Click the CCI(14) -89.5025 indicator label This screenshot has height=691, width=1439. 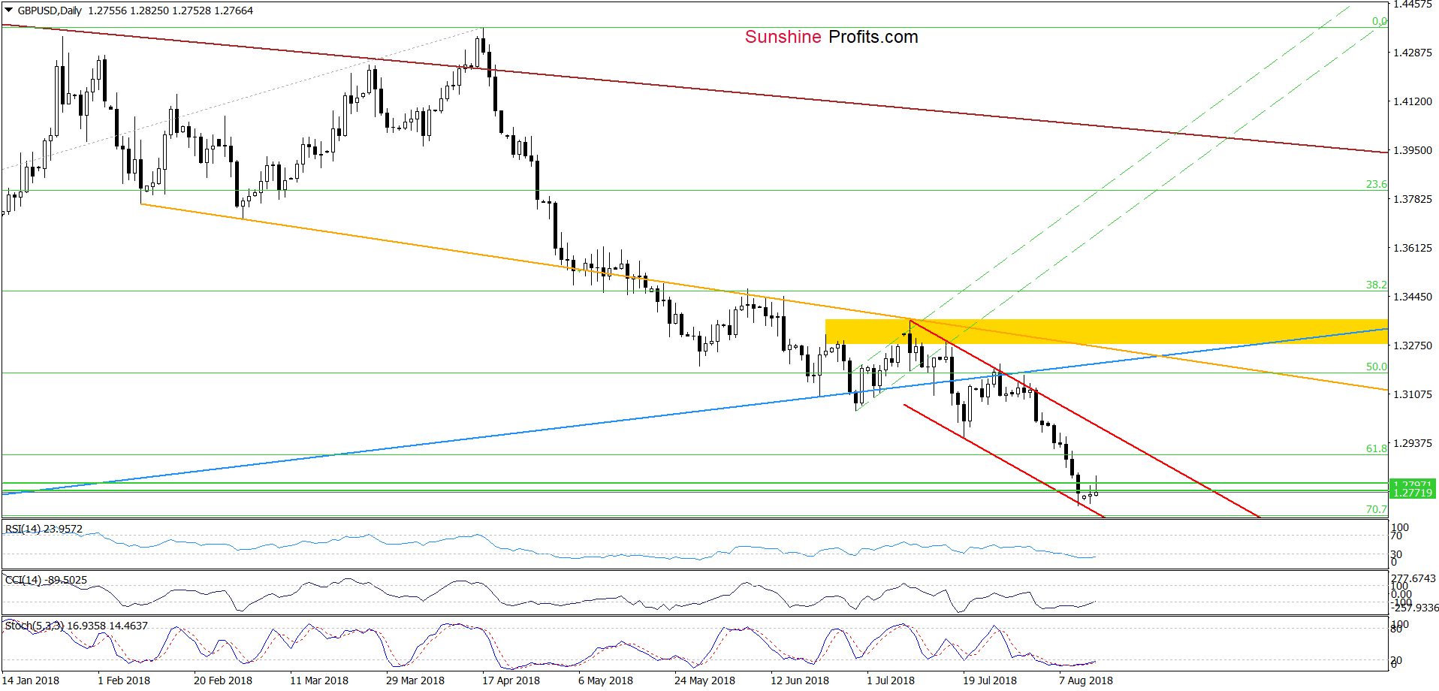point(46,580)
